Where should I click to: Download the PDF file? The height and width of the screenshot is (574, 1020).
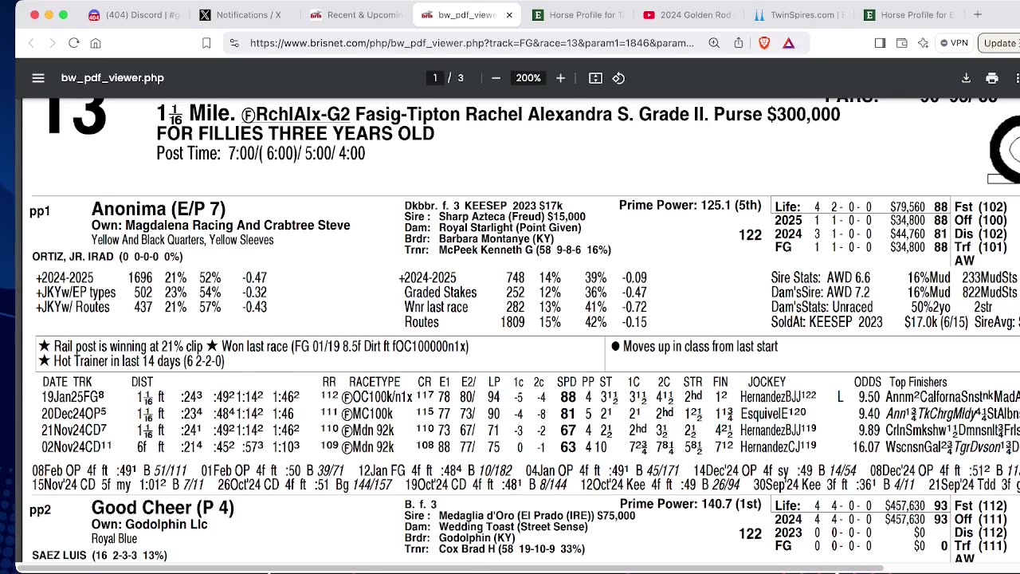(x=966, y=78)
